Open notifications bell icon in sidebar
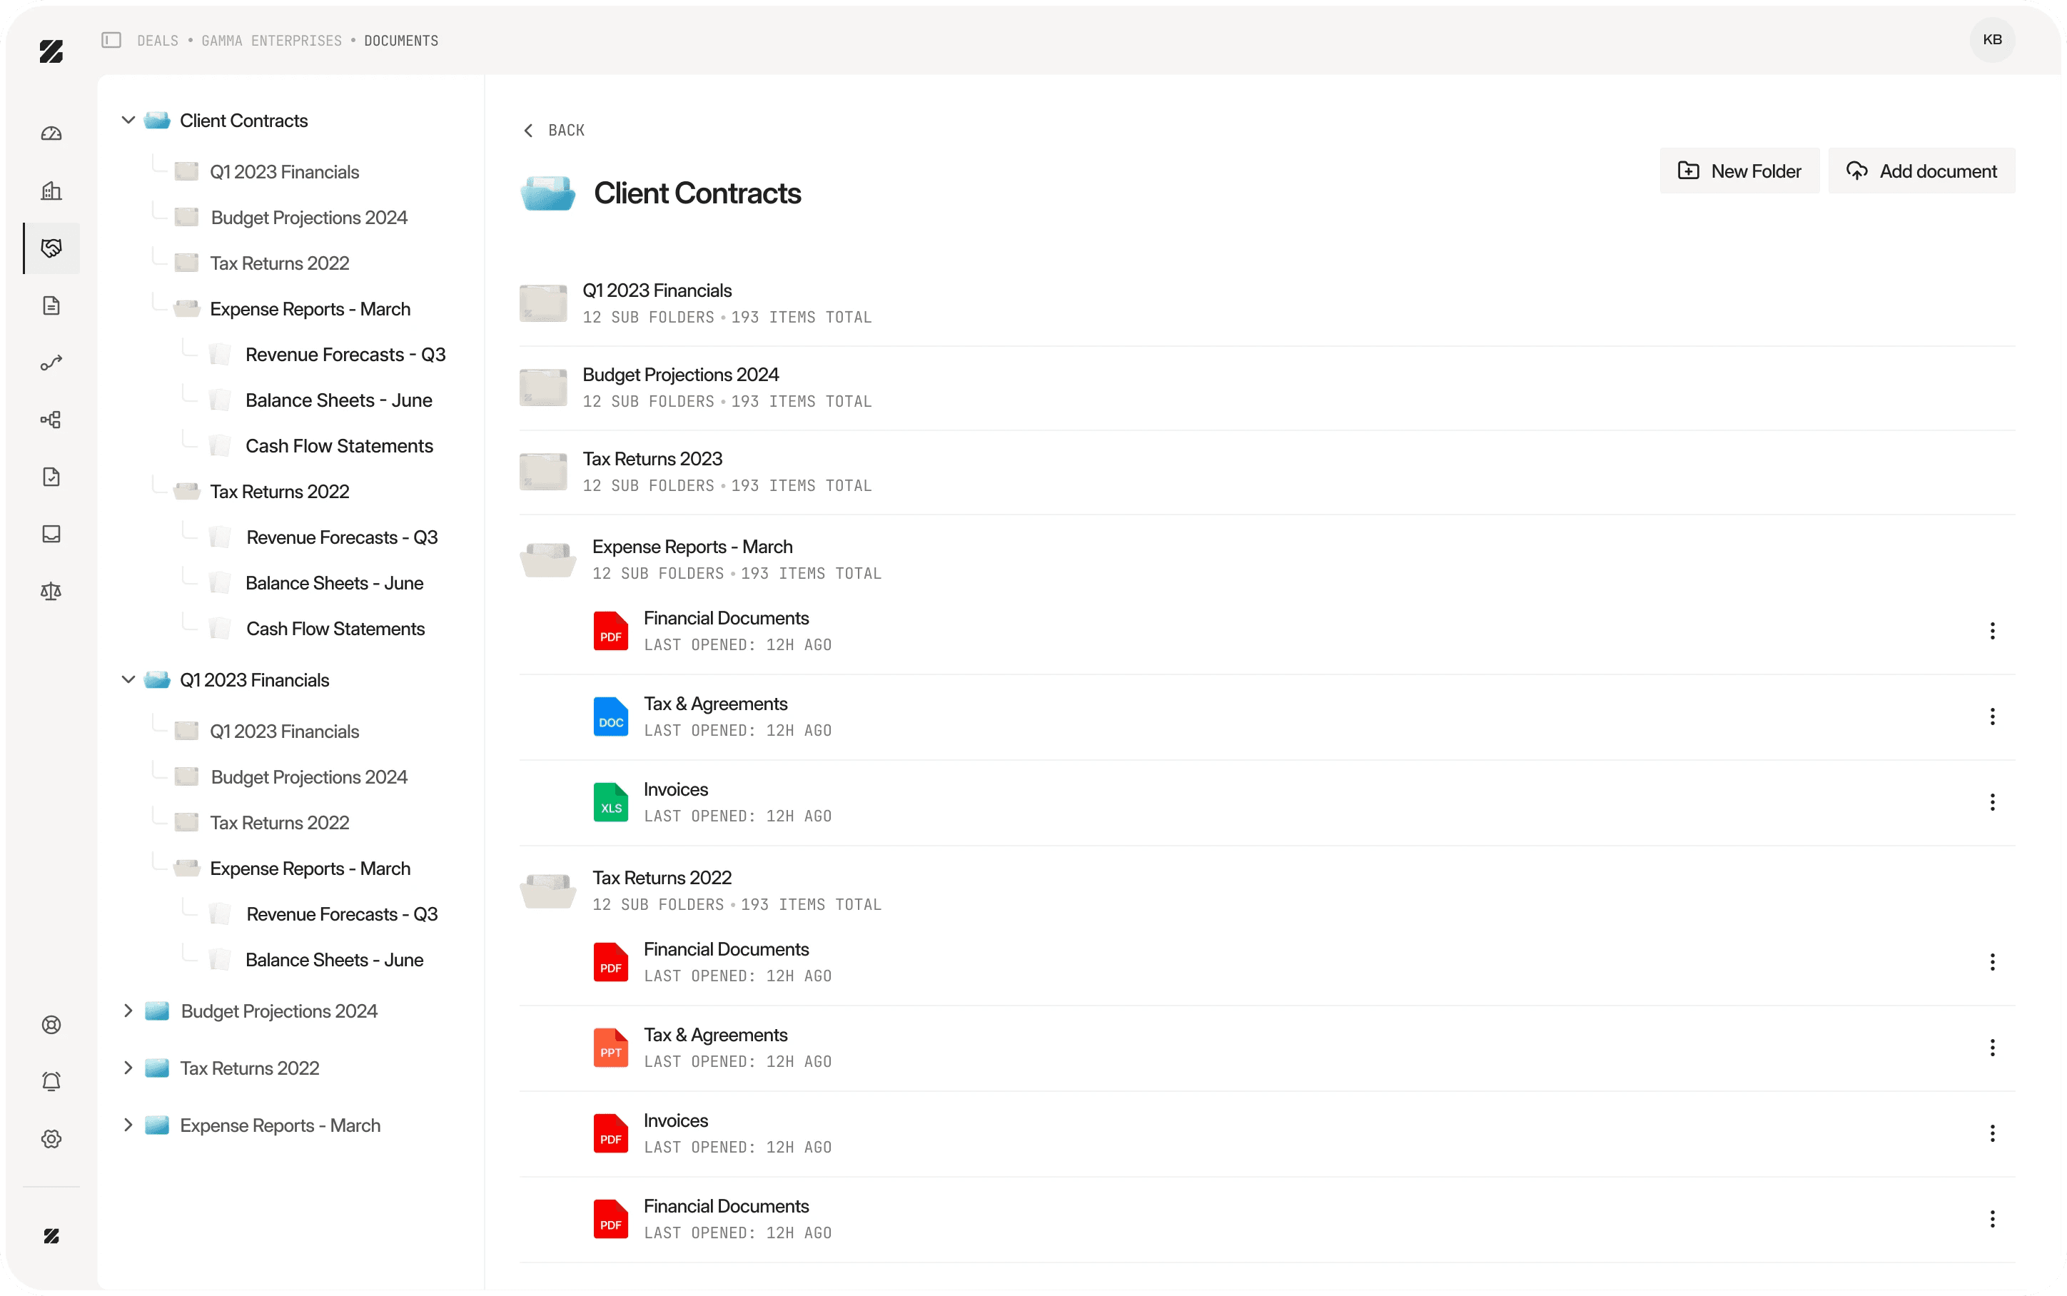The image size is (2067, 1296). pos(51,1082)
